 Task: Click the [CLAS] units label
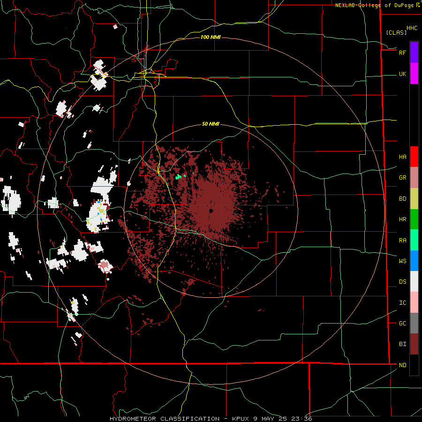tap(396, 32)
